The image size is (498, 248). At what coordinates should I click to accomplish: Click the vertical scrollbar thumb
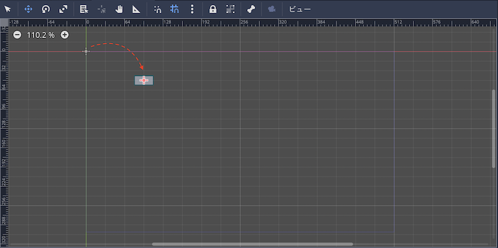(x=493, y=129)
